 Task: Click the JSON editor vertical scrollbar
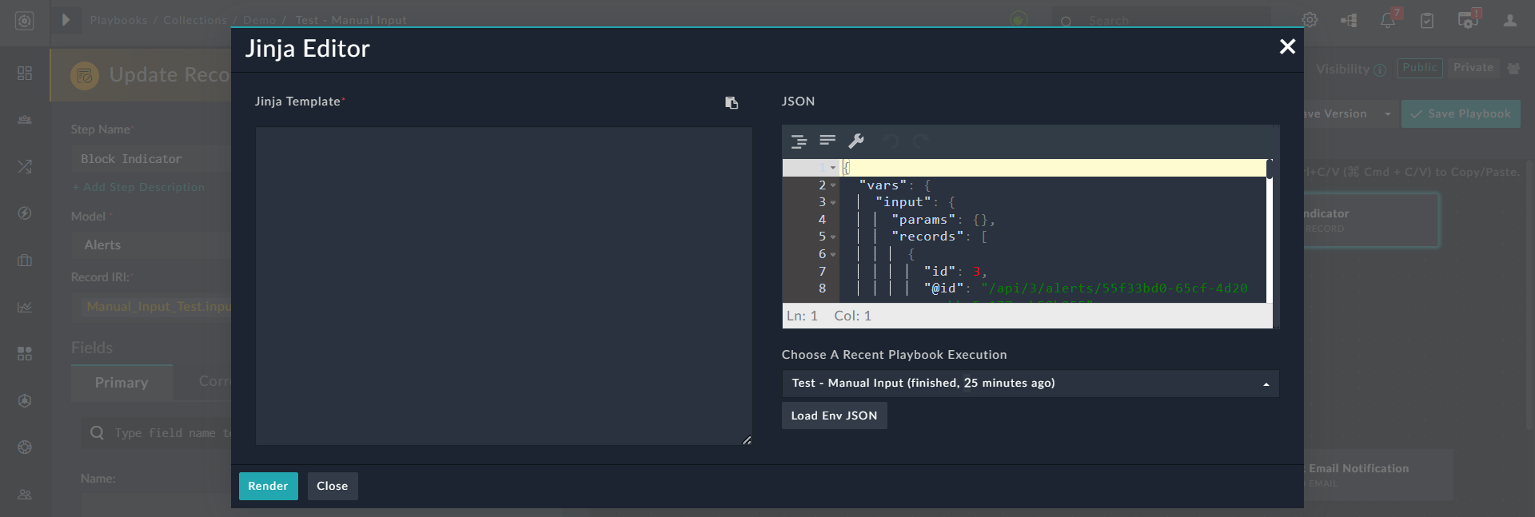tap(1270, 231)
